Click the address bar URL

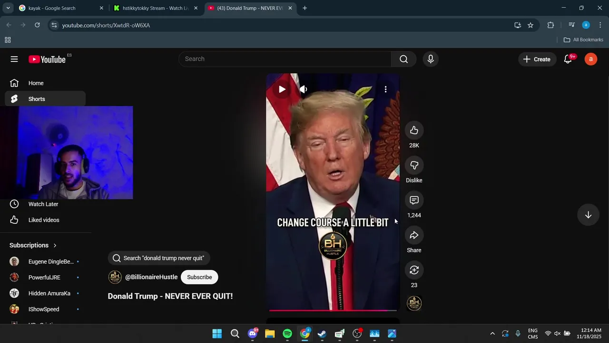tap(106, 25)
